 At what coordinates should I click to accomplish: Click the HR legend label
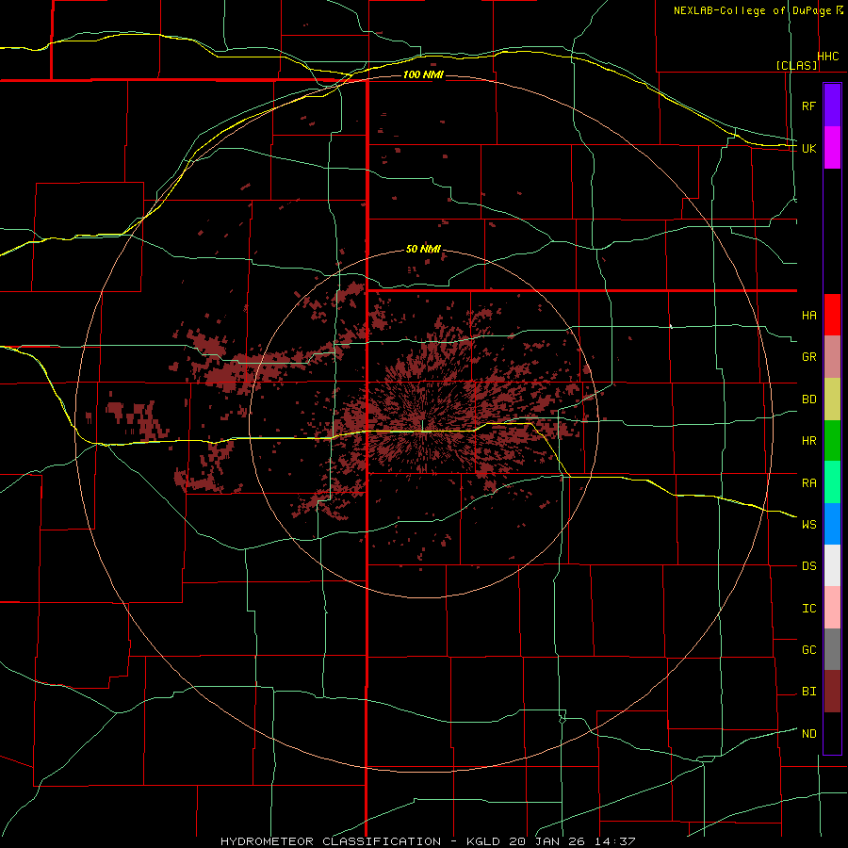tap(808, 441)
